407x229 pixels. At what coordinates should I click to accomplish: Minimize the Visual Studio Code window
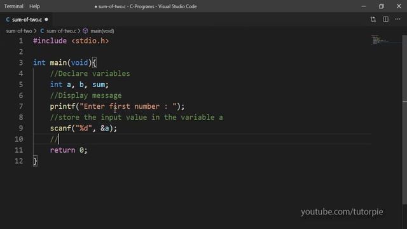click(x=364, y=6)
